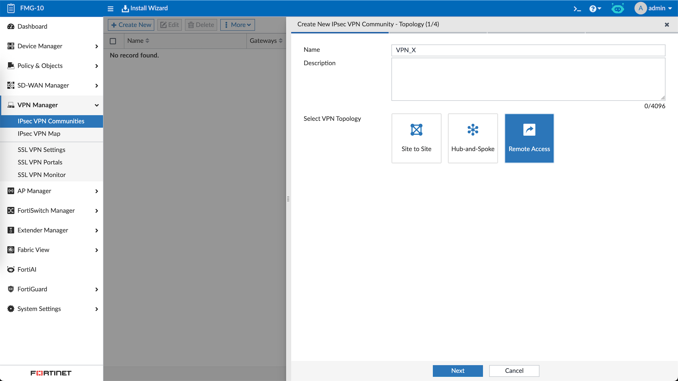Choose the Hub-and-Spoke topology
The width and height of the screenshot is (678, 381).
[473, 138]
